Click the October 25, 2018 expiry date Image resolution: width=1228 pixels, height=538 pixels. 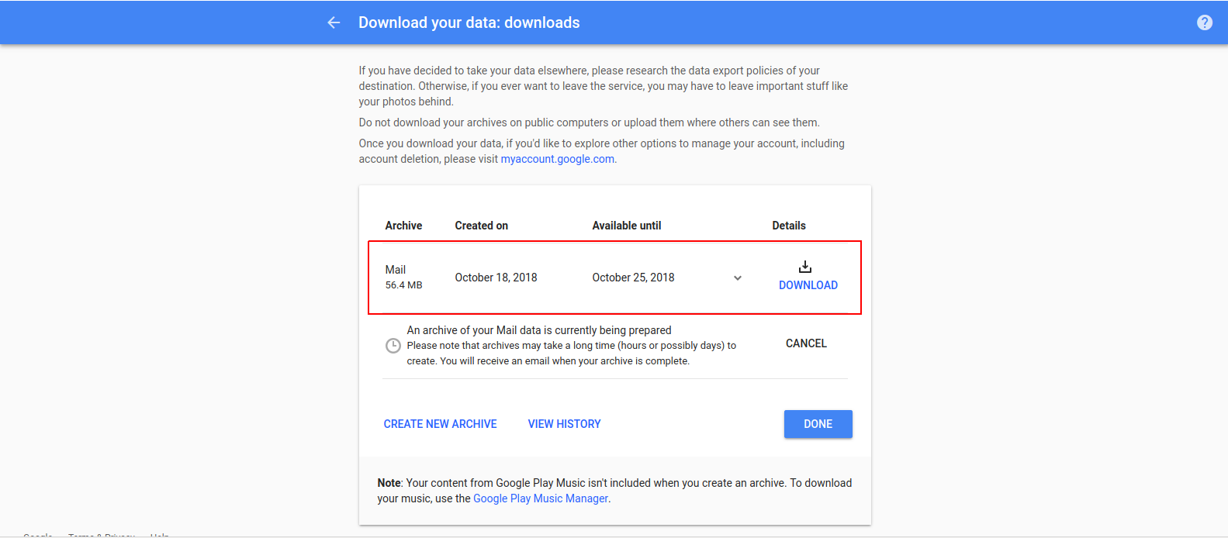pos(633,278)
